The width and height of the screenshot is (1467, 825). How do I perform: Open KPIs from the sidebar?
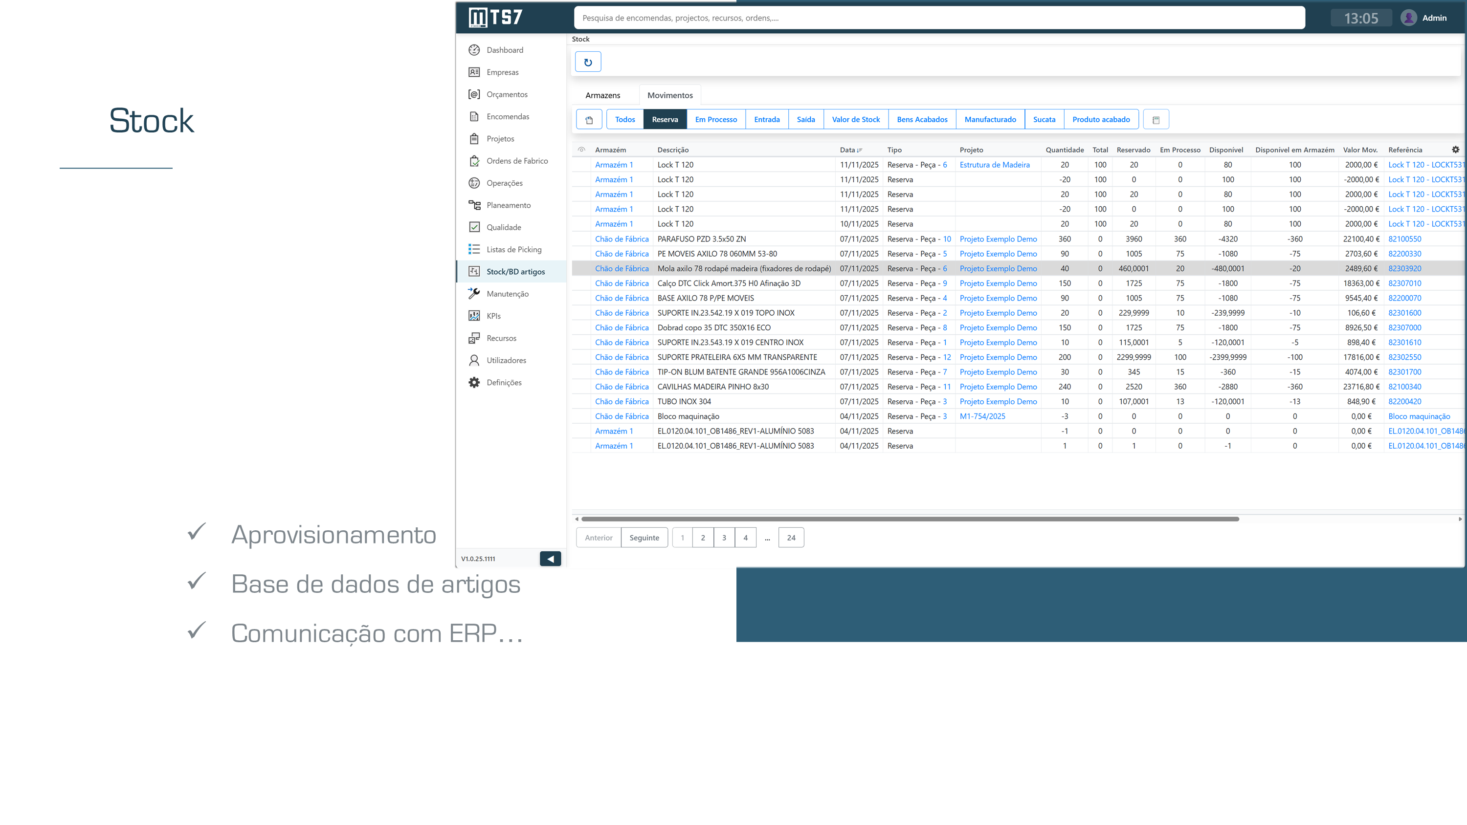pyautogui.click(x=493, y=316)
